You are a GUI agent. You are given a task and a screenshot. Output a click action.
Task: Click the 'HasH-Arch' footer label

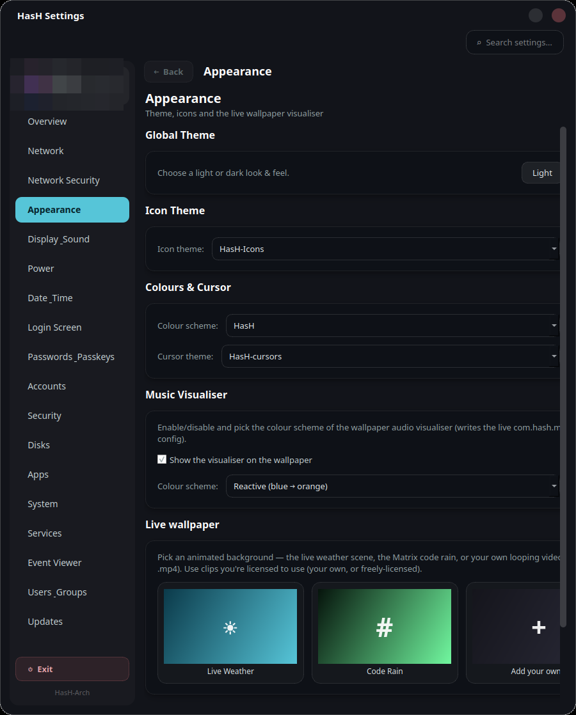pyautogui.click(x=72, y=693)
